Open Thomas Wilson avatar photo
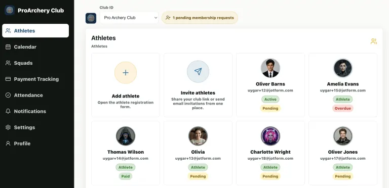Viewport: 389px width, 188px height. tap(126, 136)
